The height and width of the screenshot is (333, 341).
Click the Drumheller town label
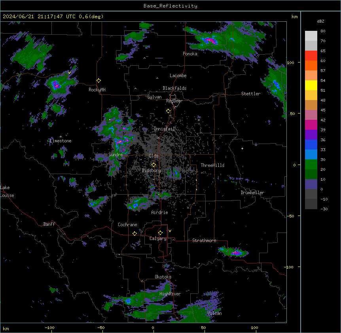click(252, 193)
